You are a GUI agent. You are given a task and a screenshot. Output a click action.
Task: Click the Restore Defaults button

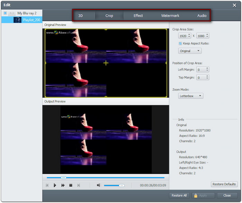point(224,184)
